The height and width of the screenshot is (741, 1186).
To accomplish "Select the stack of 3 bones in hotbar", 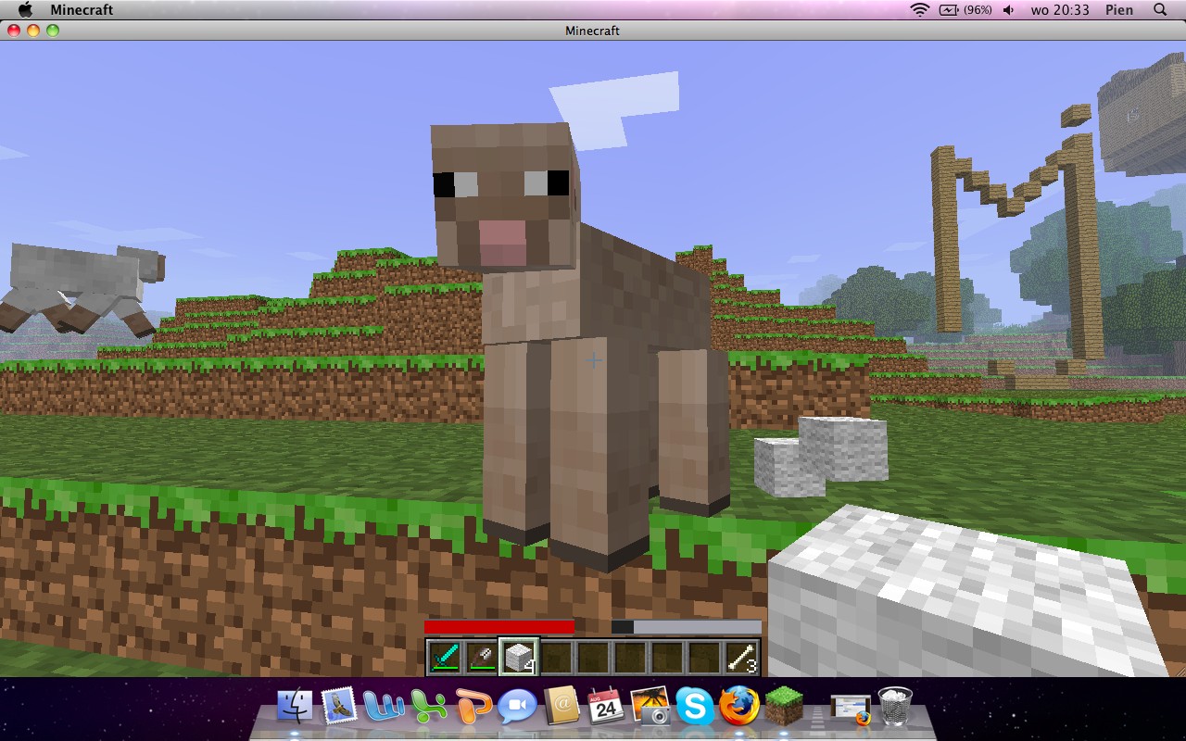I will pyautogui.click(x=743, y=658).
